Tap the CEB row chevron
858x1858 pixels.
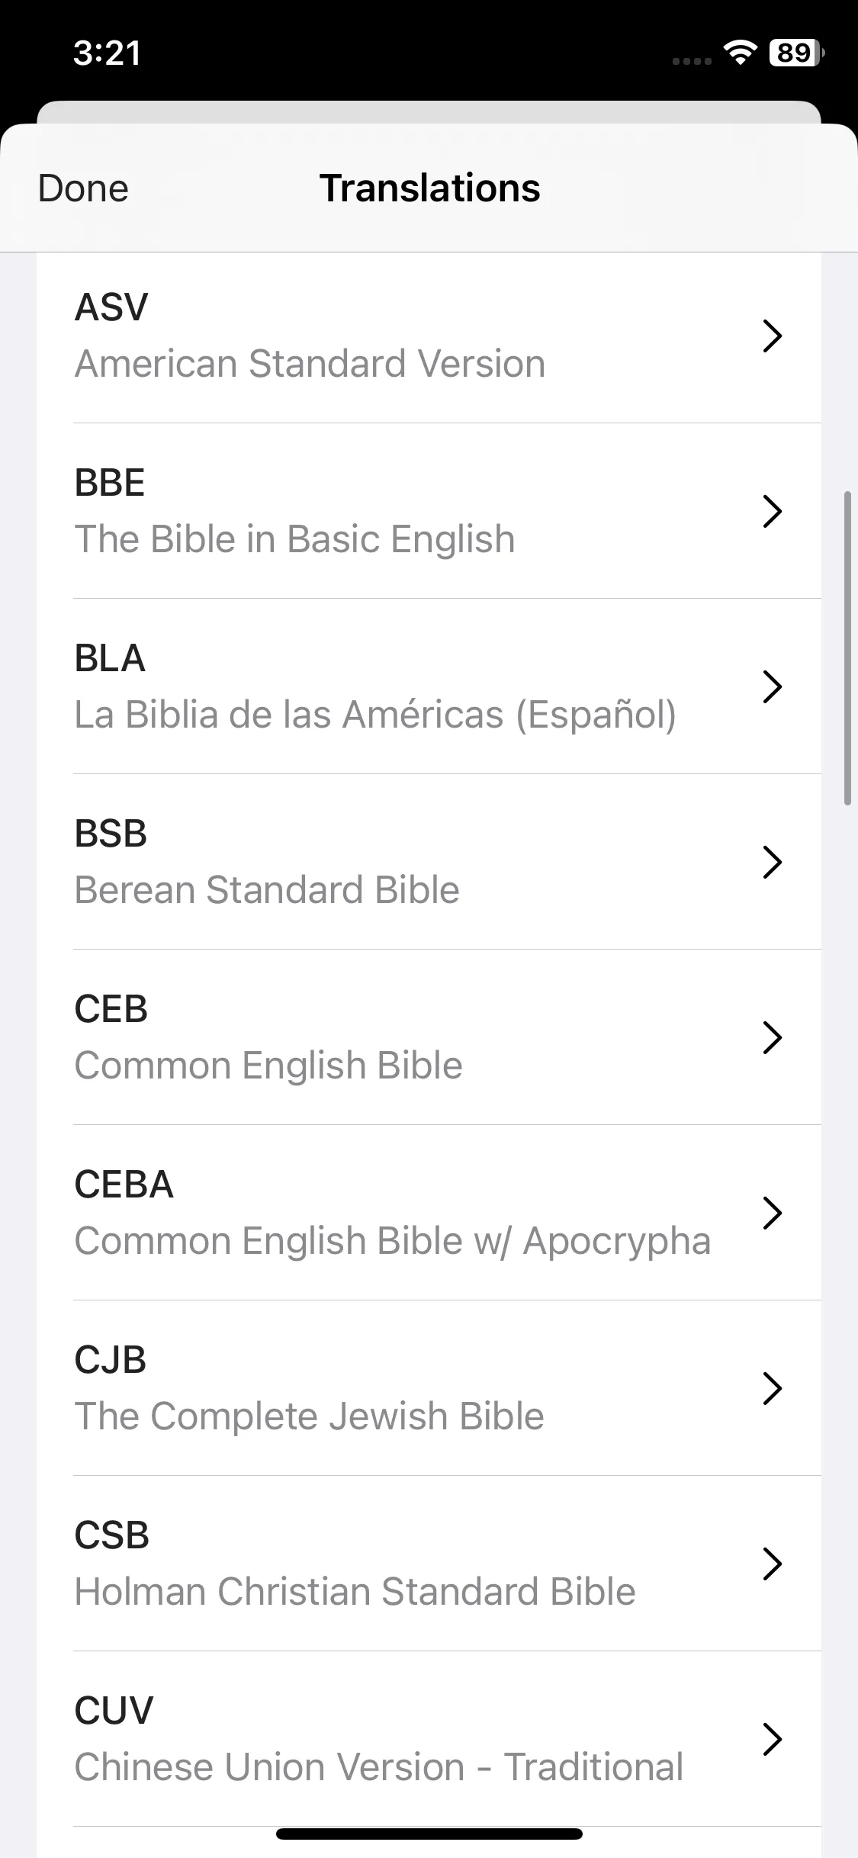click(772, 1037)
